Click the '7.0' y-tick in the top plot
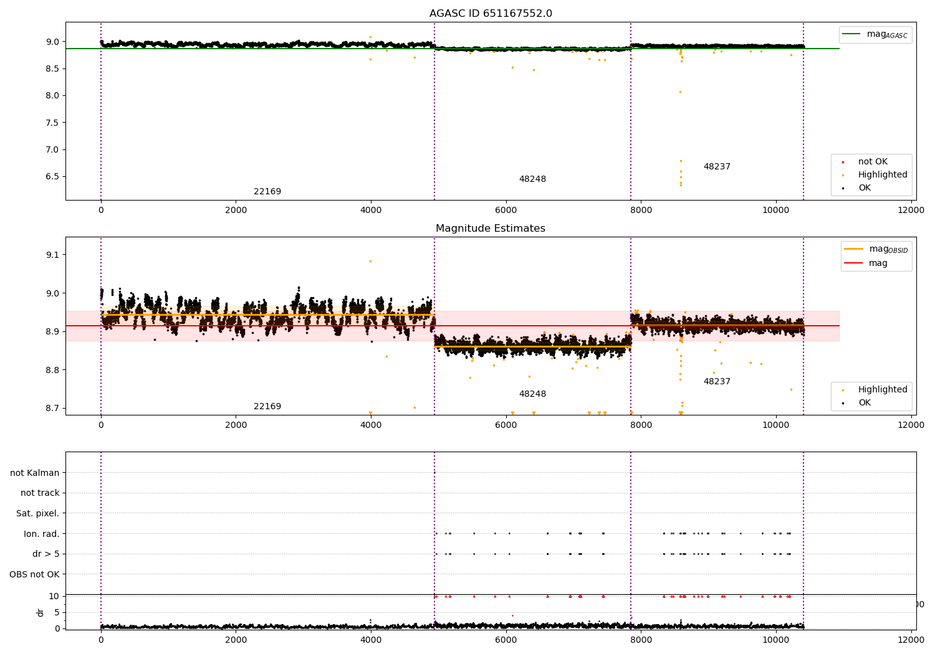Image resolution: width=935 pixels, height=654 pixels. click(54, 149)
